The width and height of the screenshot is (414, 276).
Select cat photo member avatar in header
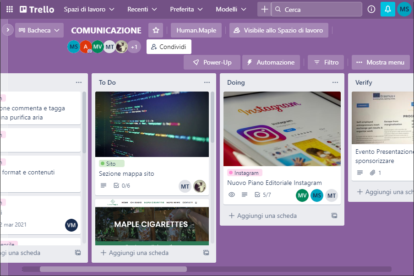122,47
